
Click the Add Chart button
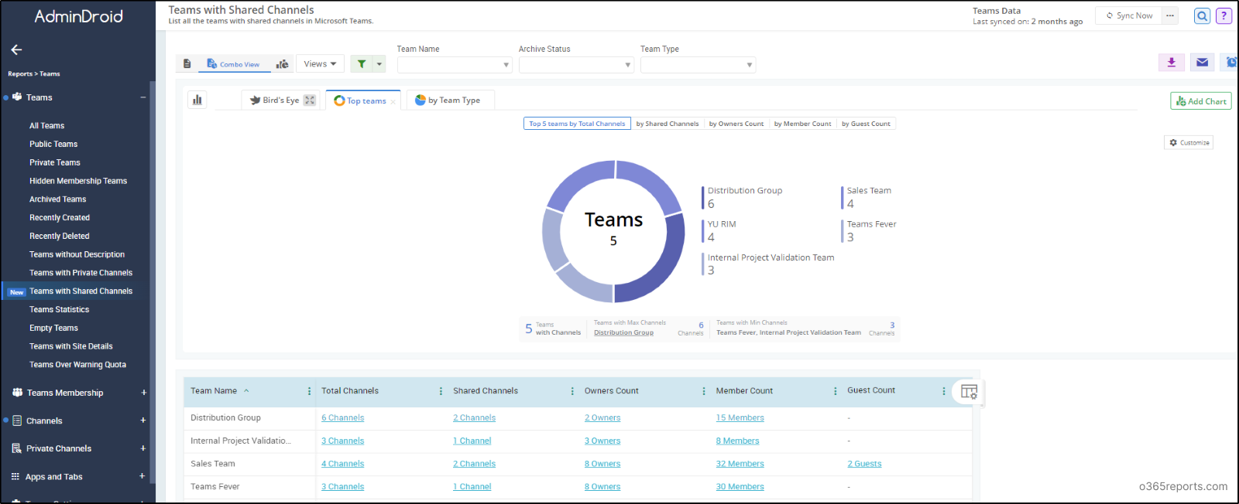point(1201,101)
